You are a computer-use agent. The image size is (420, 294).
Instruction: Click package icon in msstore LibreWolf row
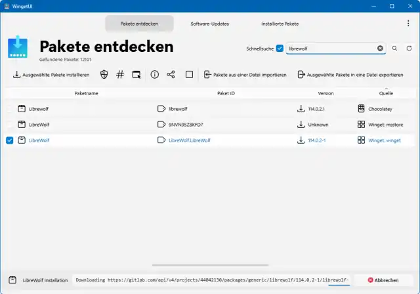(22, 124)
